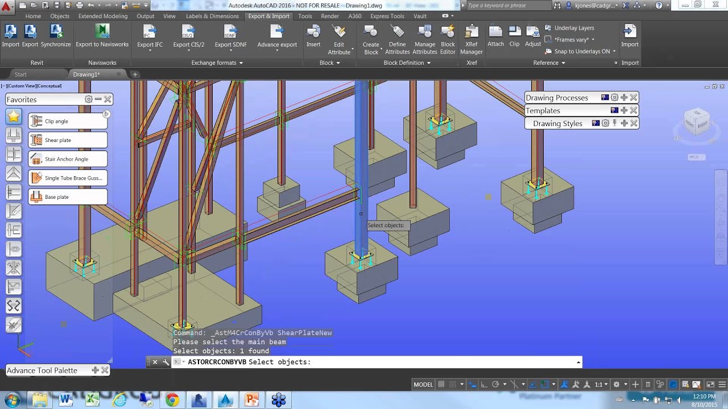
Task: Toggle polar tracking in status bar
Action: (495, 385)
